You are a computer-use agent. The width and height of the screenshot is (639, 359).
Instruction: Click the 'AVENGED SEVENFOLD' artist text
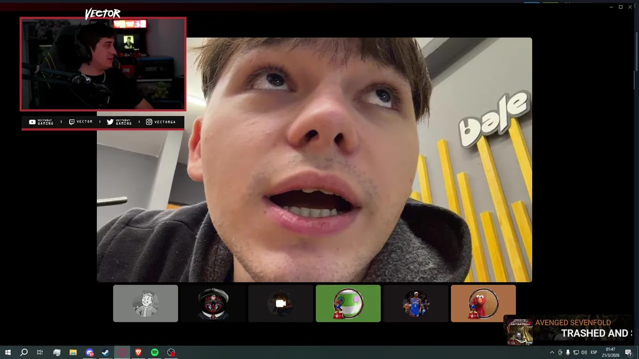pos(573,323)
